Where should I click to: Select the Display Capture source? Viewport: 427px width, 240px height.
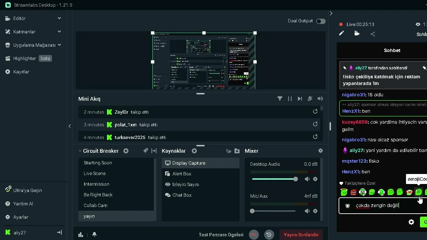(x=200, y=163)
